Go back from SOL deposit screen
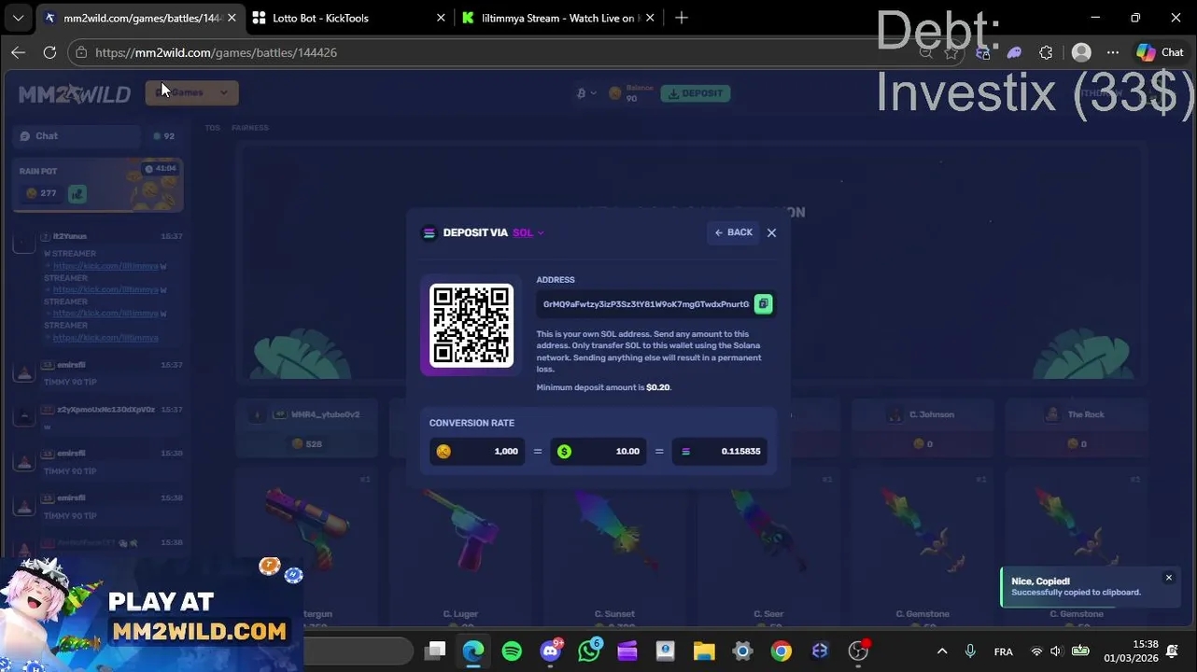The height and width of the screenshot is (672, 1197). (733, 232)
